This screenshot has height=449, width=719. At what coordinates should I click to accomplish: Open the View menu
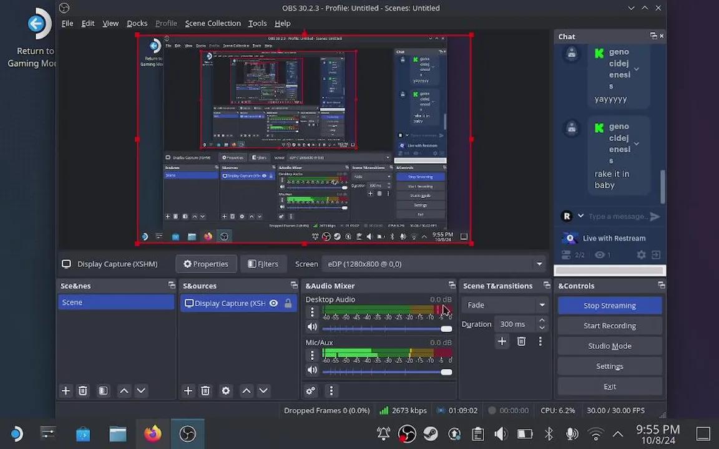click(110, 23)
